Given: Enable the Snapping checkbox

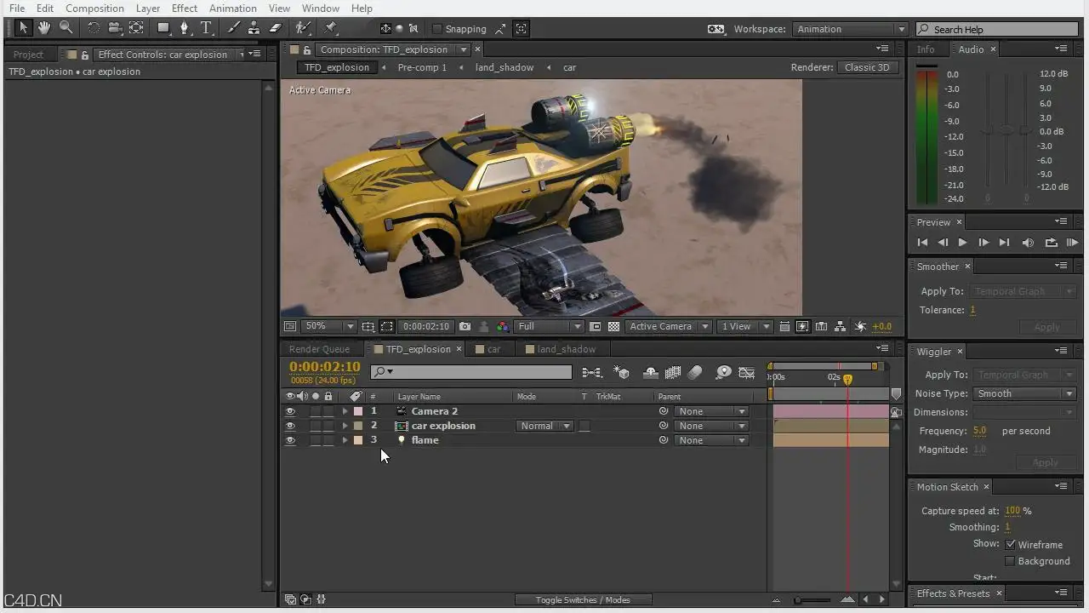Looking at the screenshot, I should coord(437,29).
